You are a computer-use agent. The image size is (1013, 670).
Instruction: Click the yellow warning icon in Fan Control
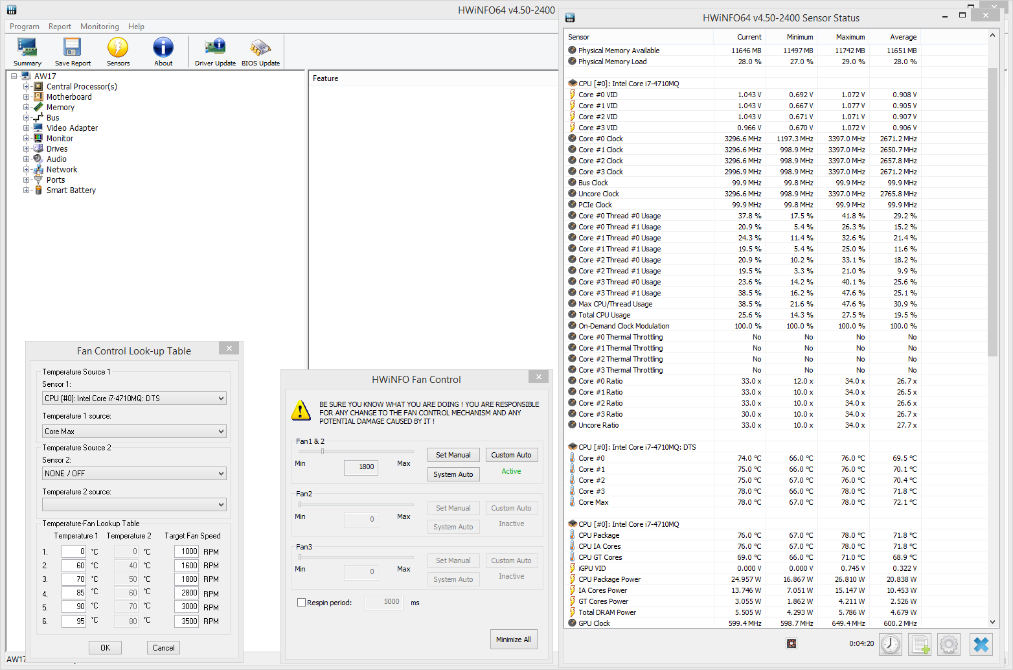click(x=301, y=411)
